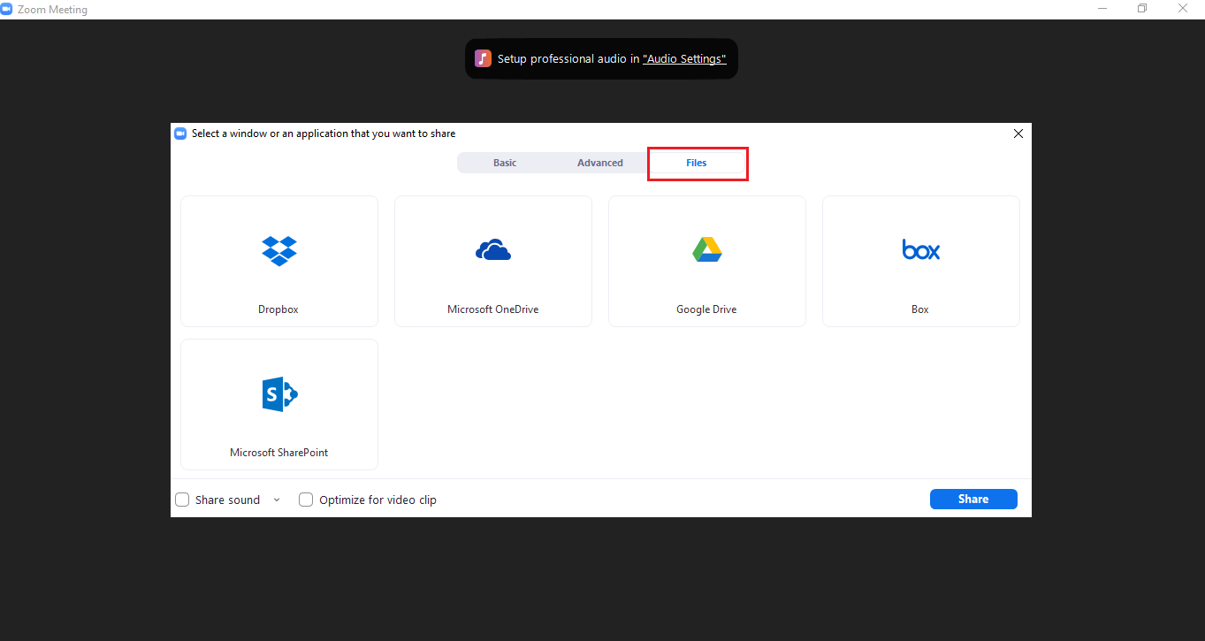
Task: Close the share selection dialog
Action: pyautogui.click(x=1018, y=134)
